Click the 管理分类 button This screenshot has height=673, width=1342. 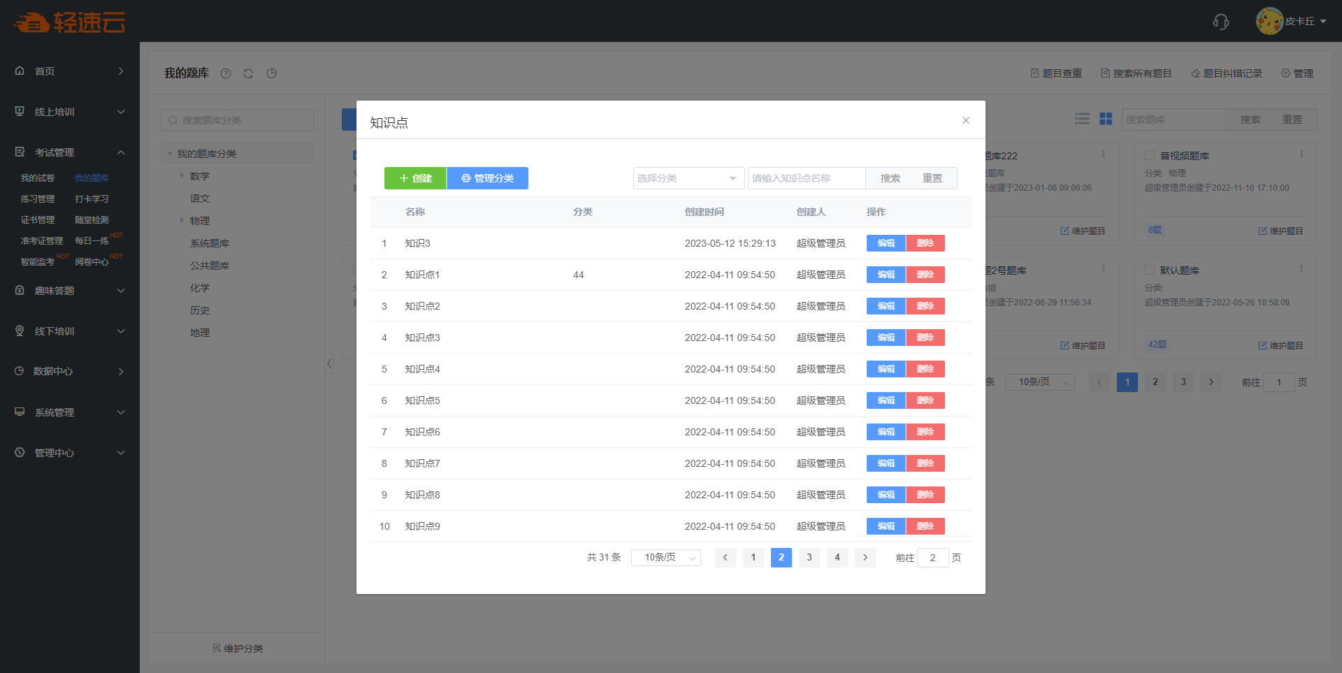487,178
